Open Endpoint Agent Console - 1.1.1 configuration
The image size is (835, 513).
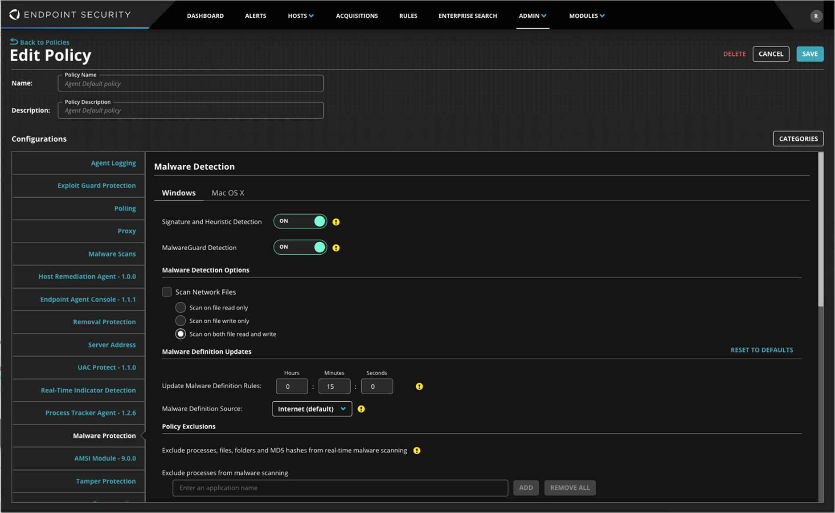[79, 299]
